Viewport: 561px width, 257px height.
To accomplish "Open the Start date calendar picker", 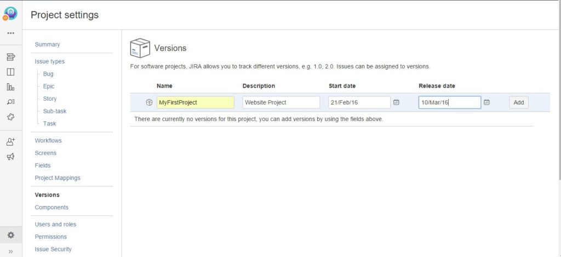I will pyautogui.click(x=397, y=102).
